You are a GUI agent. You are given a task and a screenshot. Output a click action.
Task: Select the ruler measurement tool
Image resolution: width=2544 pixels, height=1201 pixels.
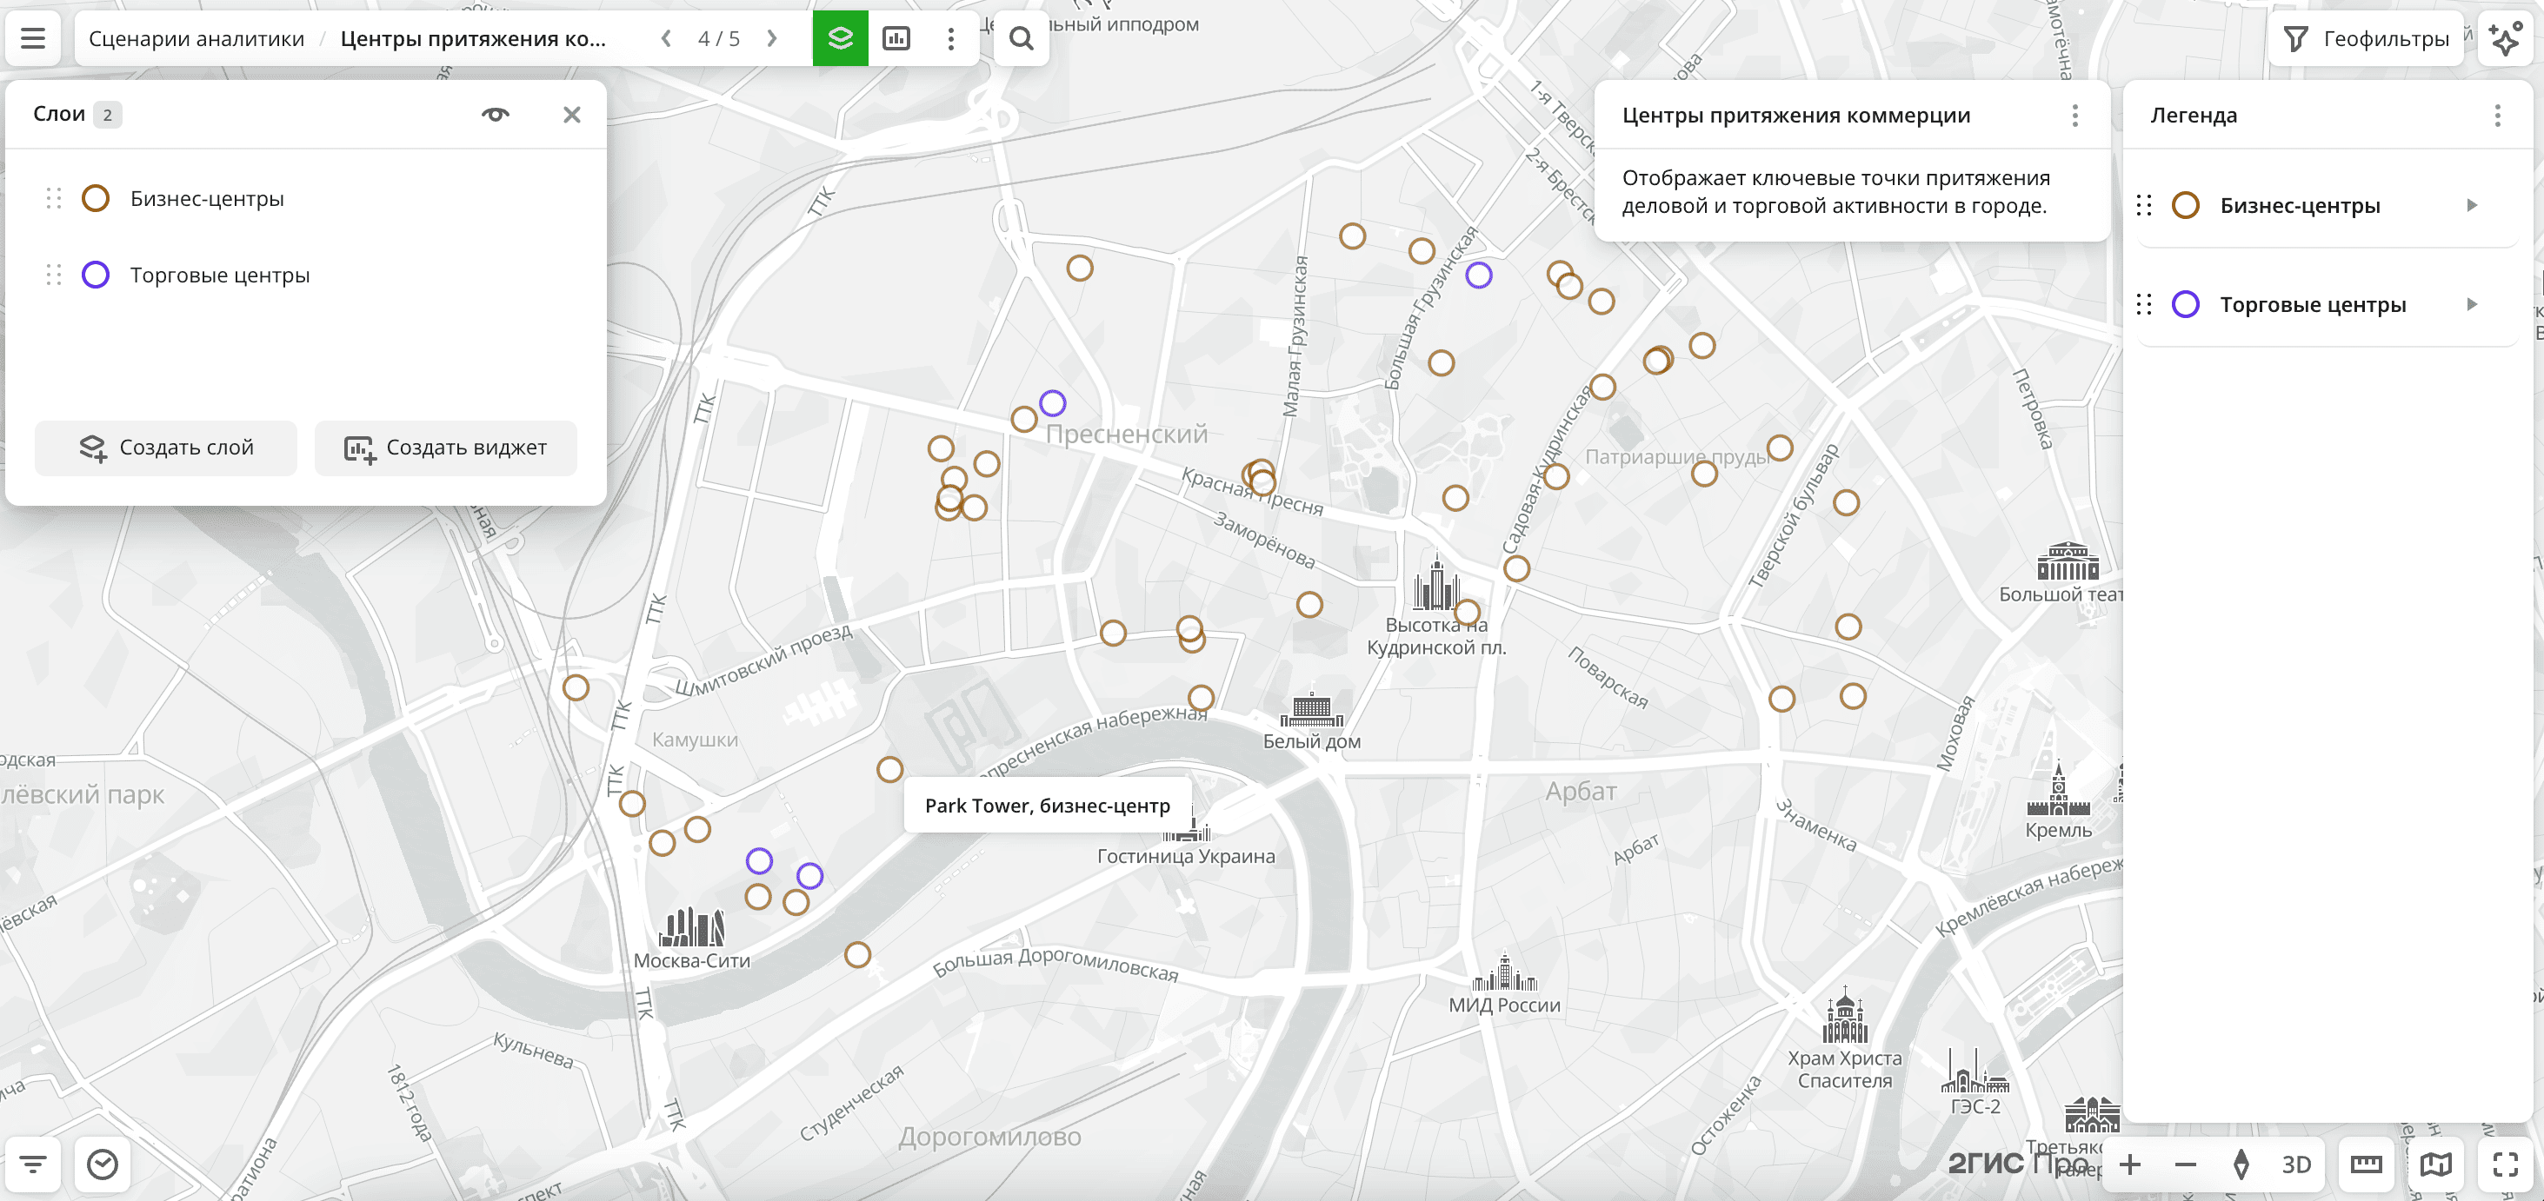2365,1165
